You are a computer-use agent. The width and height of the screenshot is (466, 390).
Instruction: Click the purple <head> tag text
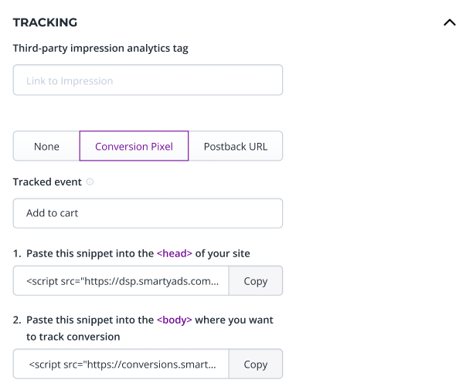(x=173, y=253)
